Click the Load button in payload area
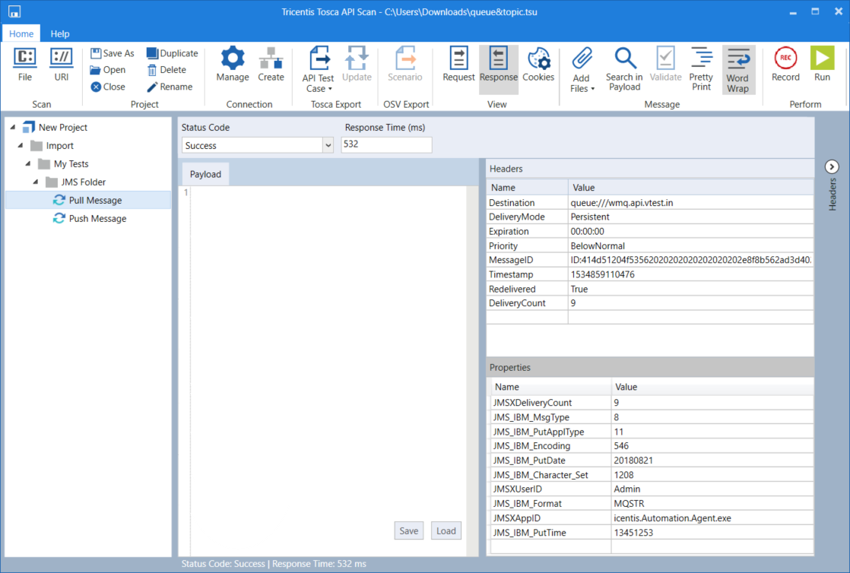Image resolution: width=850 pixels, height=573 pixels. pyautogui.click(x=446, y=530)
